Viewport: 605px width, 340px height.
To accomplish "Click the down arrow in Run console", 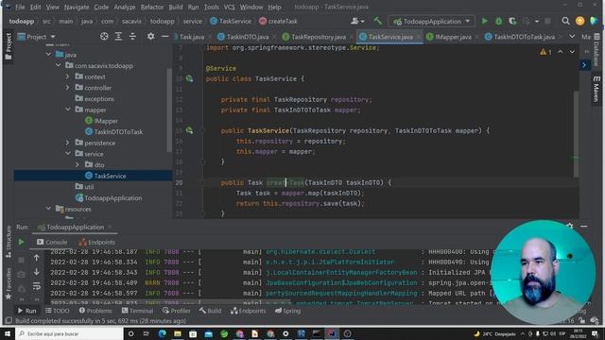I will (36, 272).
